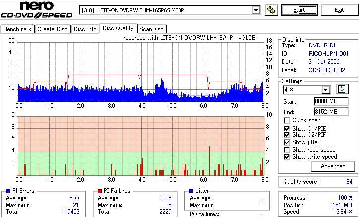Uncheck Show C1/PIE
This screenshot has height=218, width=359.
pyautogui.click(x=287, y=129)
